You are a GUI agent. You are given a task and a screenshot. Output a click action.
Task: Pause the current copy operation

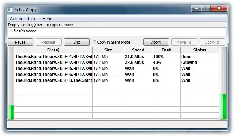(x=21, y=42)
